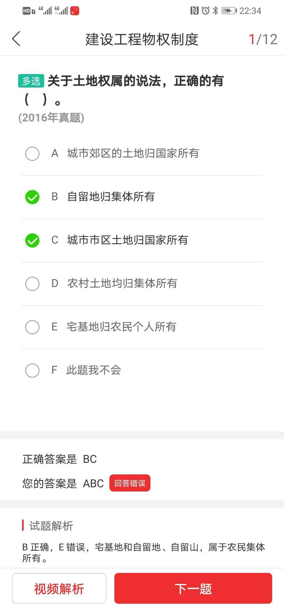Tap the 建设工程物权制度 page title
284x615 pixels.
click(x=142, y=39)
